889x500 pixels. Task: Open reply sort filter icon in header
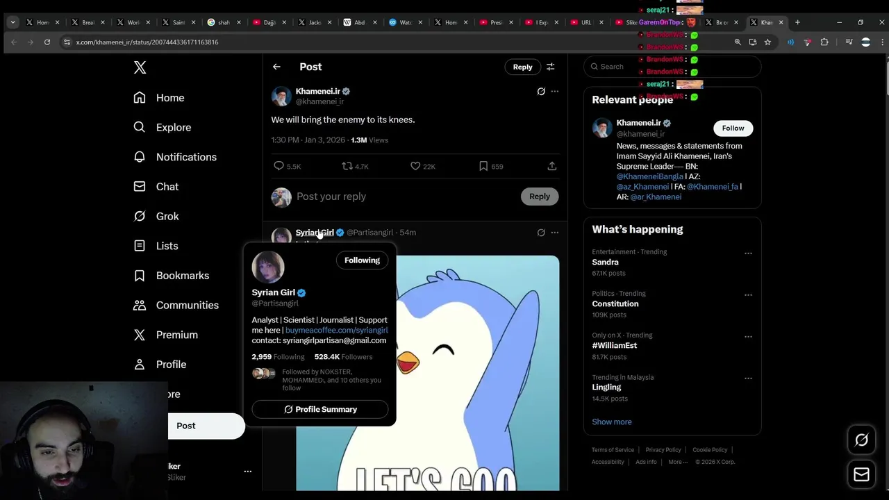tap(550, 67)
